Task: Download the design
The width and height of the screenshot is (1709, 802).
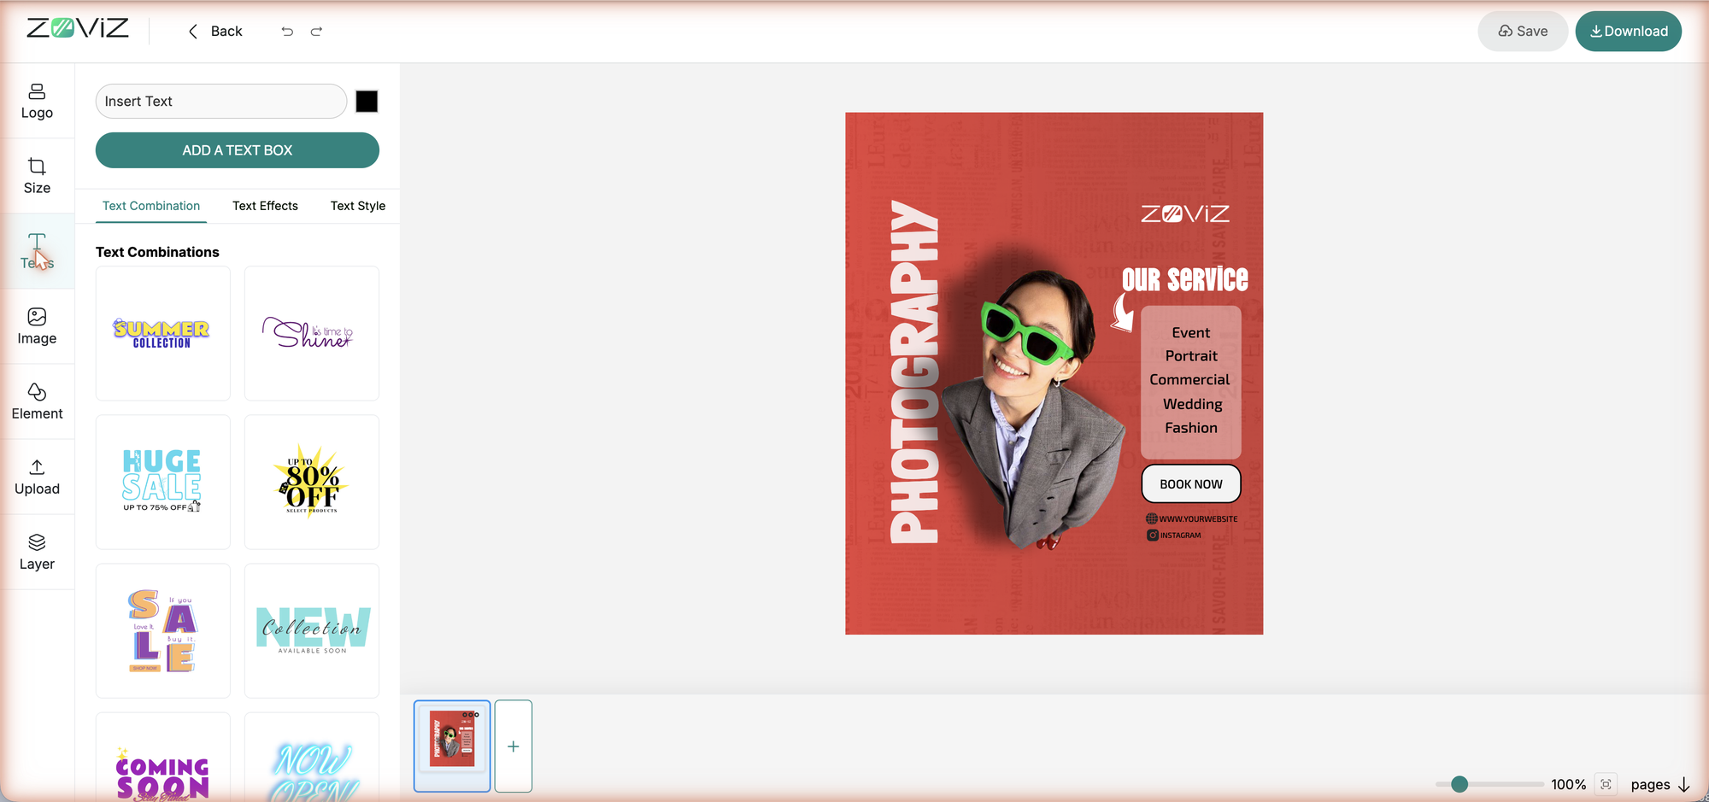Action: point(1629,31)
